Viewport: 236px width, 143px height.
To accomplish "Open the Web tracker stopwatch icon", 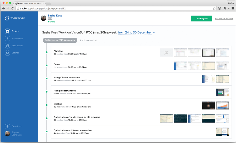I will (x=7, y=46).
